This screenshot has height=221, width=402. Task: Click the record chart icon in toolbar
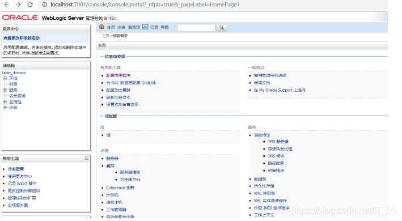point(145,27)
